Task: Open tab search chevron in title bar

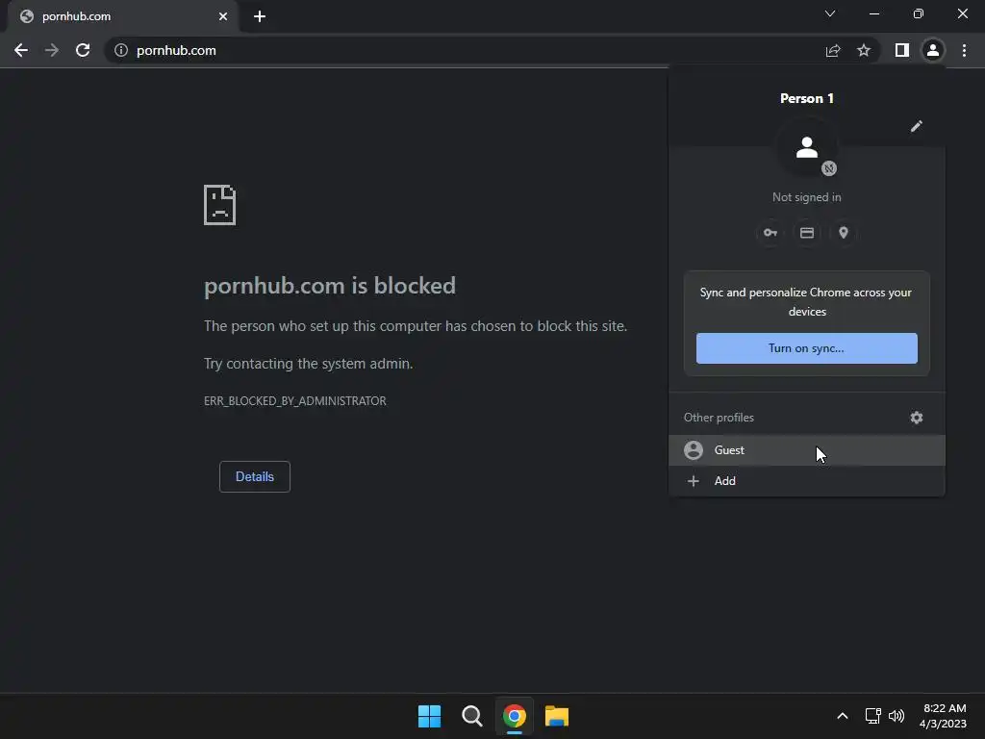Action: click(830, 13)
